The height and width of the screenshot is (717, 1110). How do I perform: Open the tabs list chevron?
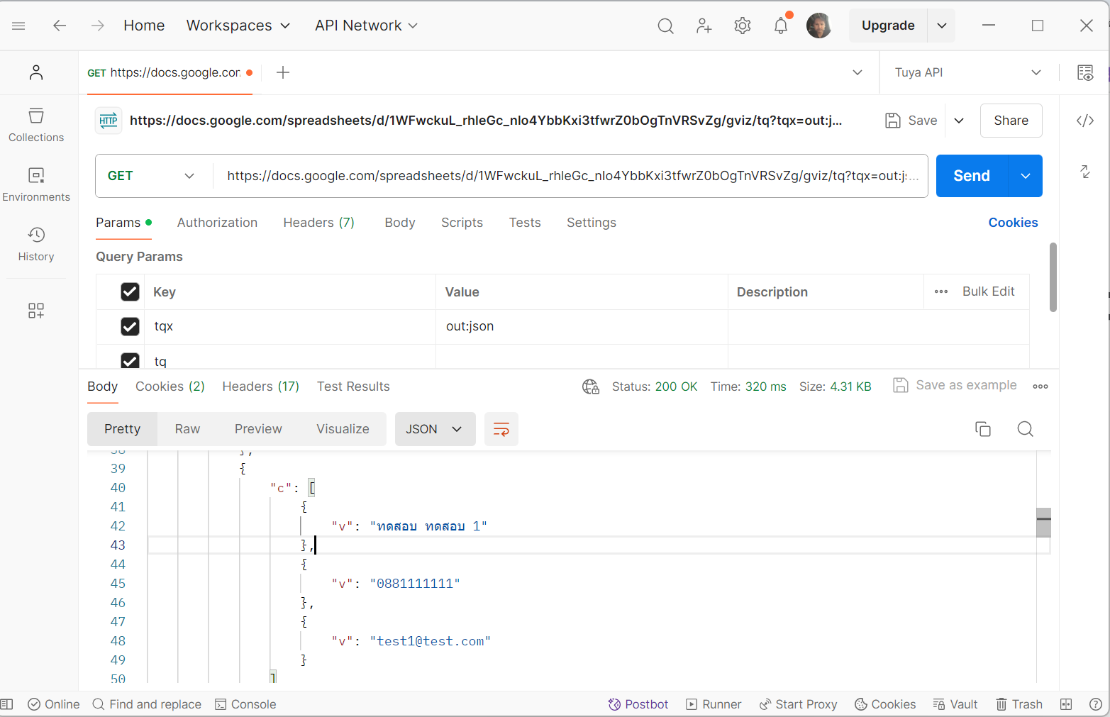click(x=858, y=72)
